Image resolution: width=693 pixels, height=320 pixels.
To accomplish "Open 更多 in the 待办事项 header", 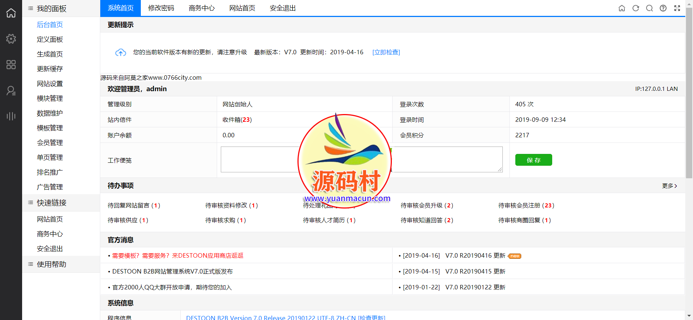I will point(669,186).
